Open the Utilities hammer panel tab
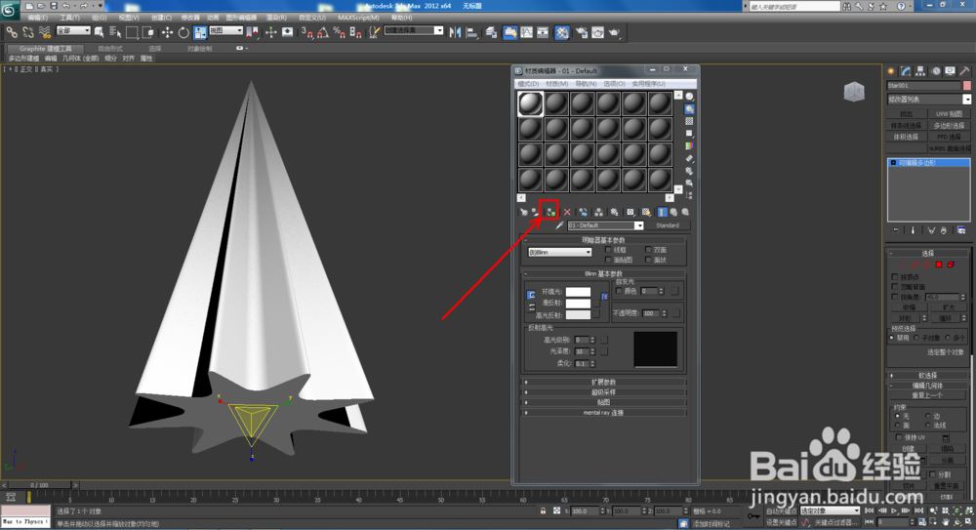Viewport: 976px width, 530px height. (x=964, y=71)
